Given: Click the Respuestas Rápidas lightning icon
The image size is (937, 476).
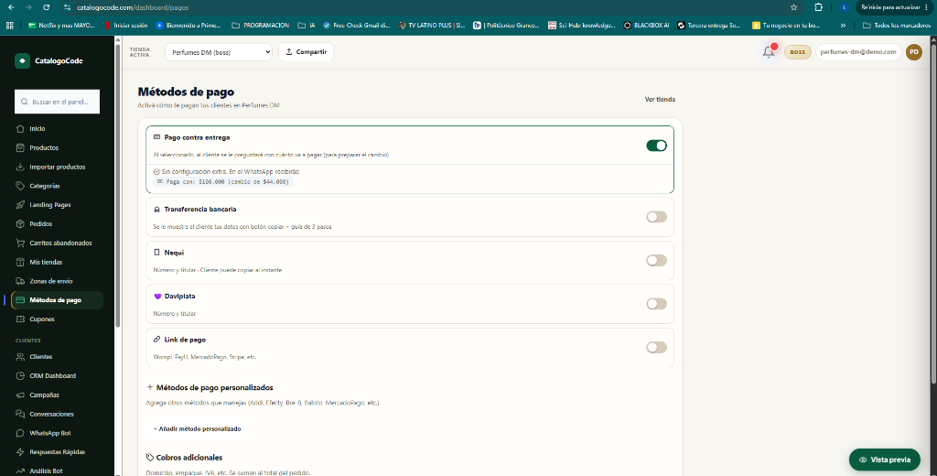Looking at the screenshot, I should 20,452.
